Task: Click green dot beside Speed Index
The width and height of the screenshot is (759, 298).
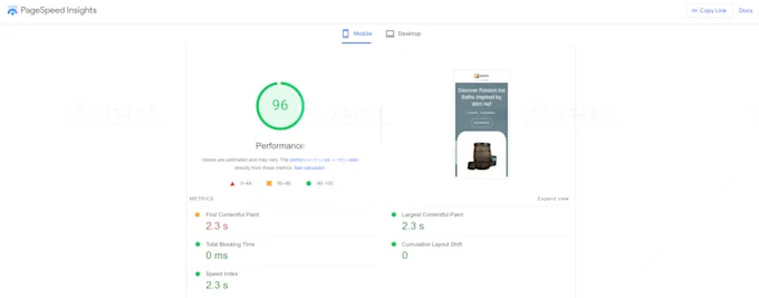Action: pos(197,274)
